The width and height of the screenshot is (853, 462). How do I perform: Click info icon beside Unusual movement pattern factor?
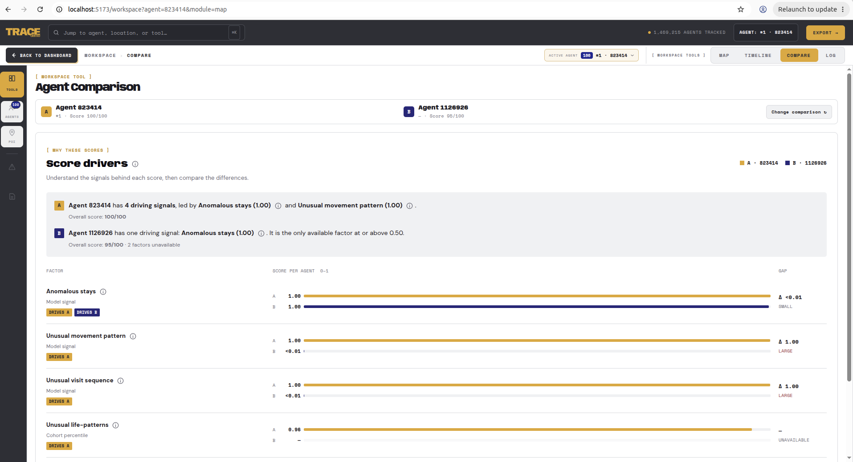[x=133, y=336]
